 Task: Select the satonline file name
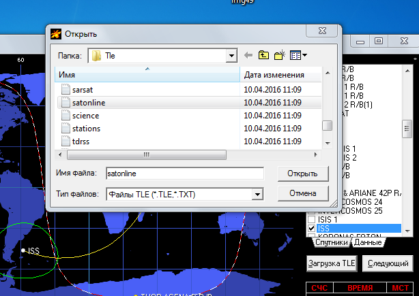click(89, 103)
